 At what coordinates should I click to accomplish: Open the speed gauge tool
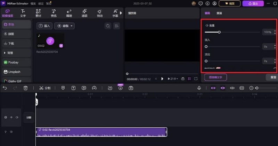tap(94, 88)
